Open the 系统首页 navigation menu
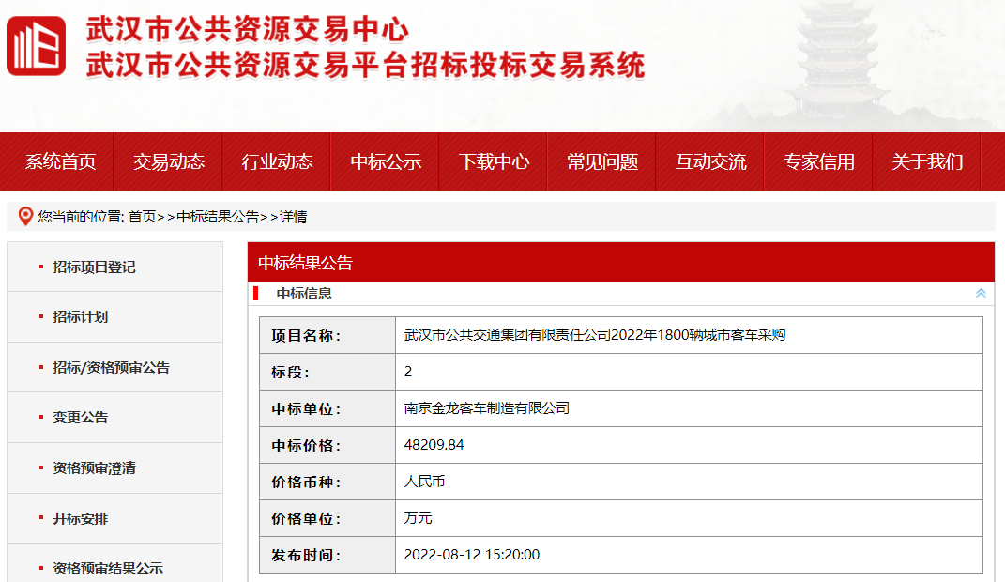The height and width of the screenshot is (582, 1005). [60, 161]
